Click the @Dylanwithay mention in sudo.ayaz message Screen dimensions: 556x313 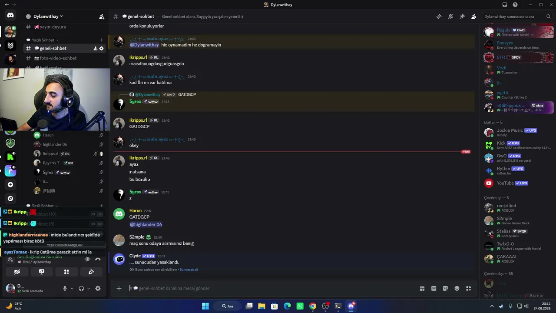tap(145, 45)
